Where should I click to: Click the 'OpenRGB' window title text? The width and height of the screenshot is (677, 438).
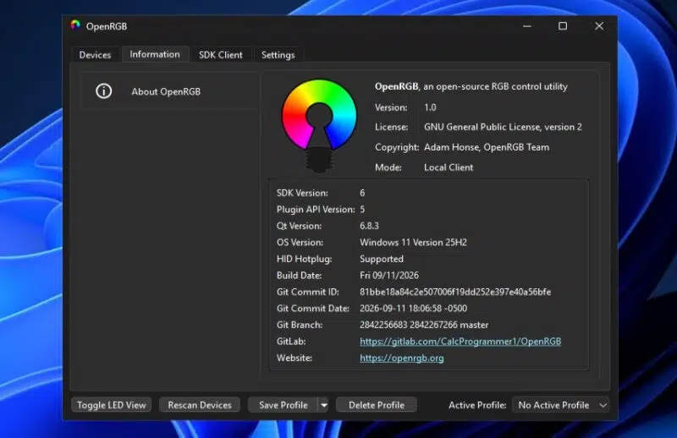coord(107,26)
